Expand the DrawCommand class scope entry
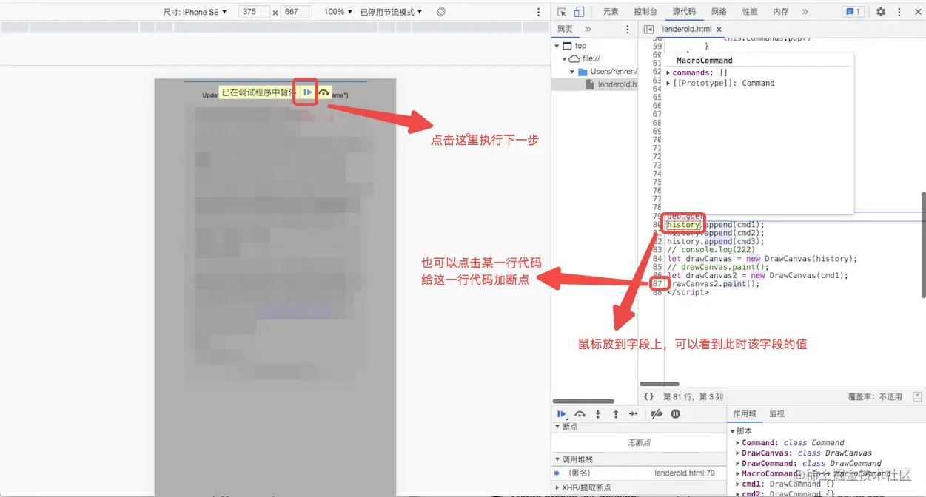 pos(738,464)
